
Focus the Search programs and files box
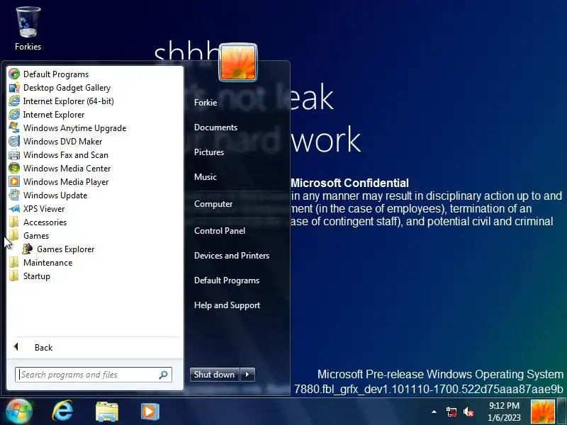point(94,375)
